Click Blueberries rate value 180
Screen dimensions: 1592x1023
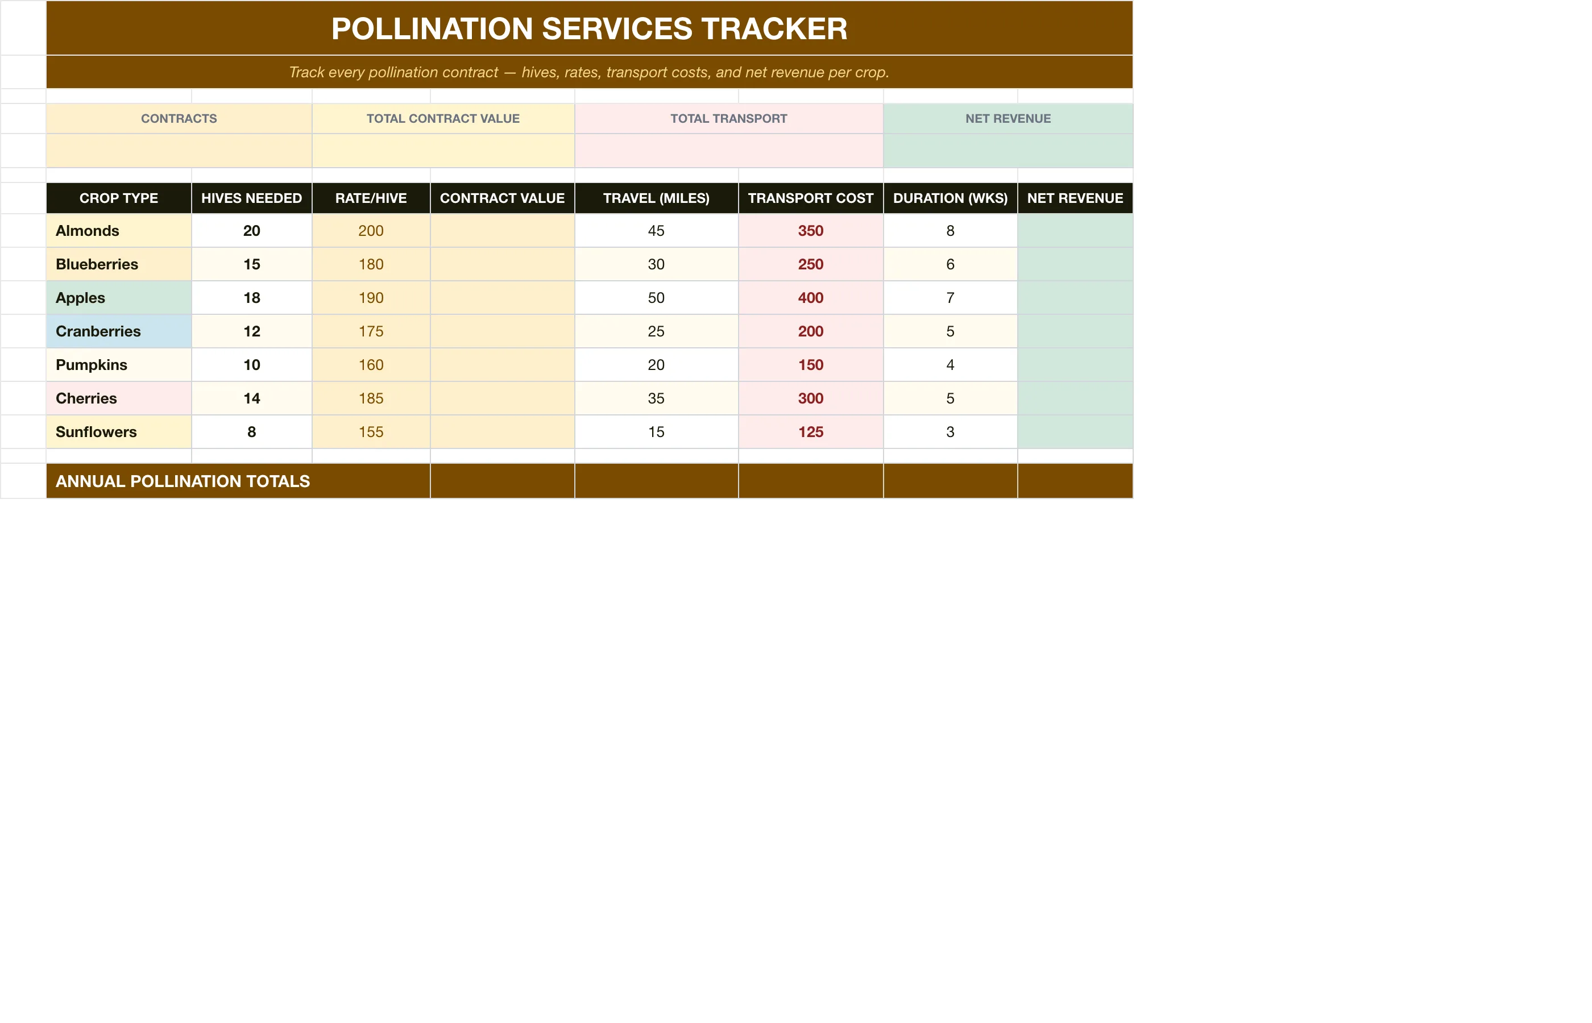coord(371,264)
